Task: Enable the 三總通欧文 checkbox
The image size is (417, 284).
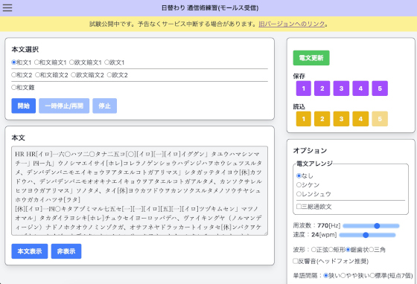Action: pyautogui.click(x=299, y=207)
